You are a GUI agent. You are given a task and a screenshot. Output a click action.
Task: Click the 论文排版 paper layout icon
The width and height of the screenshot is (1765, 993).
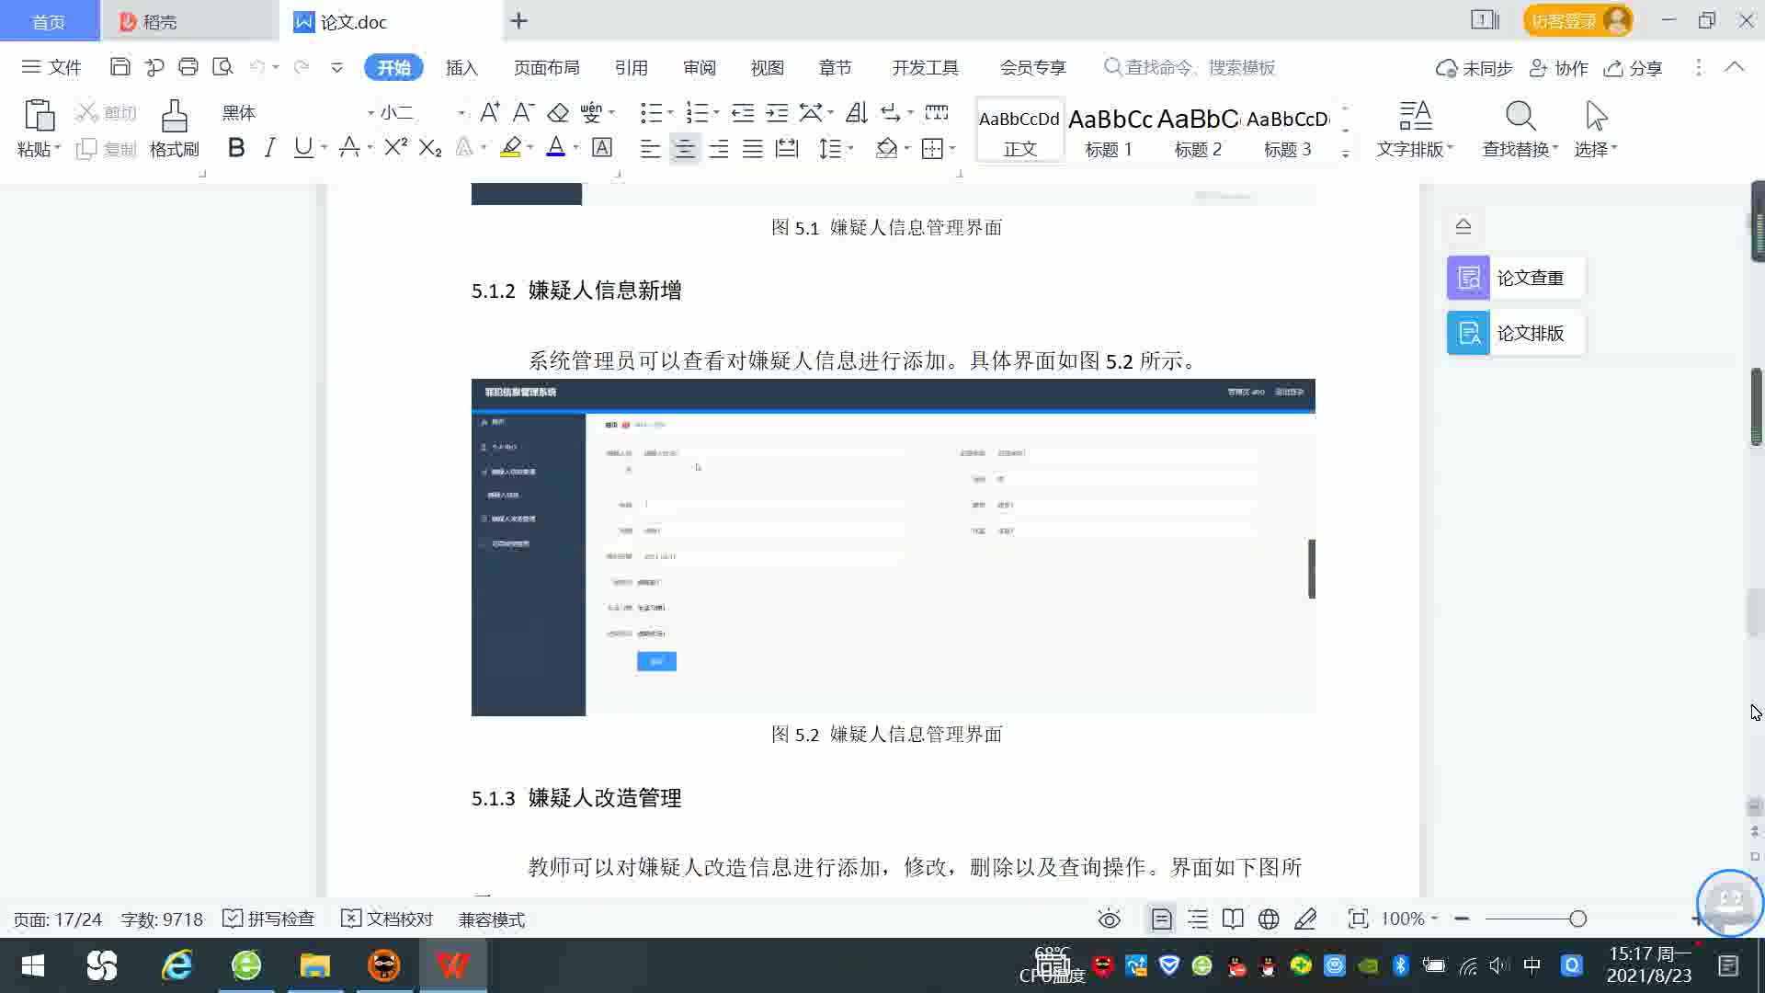coord(1468,333)
